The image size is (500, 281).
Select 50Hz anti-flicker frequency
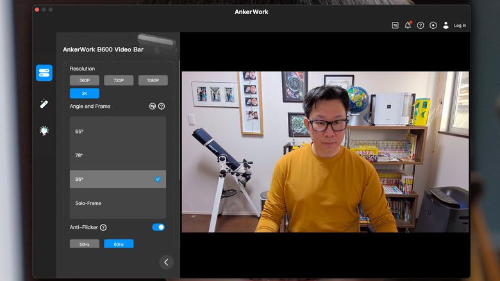click(x=85, y=244)
